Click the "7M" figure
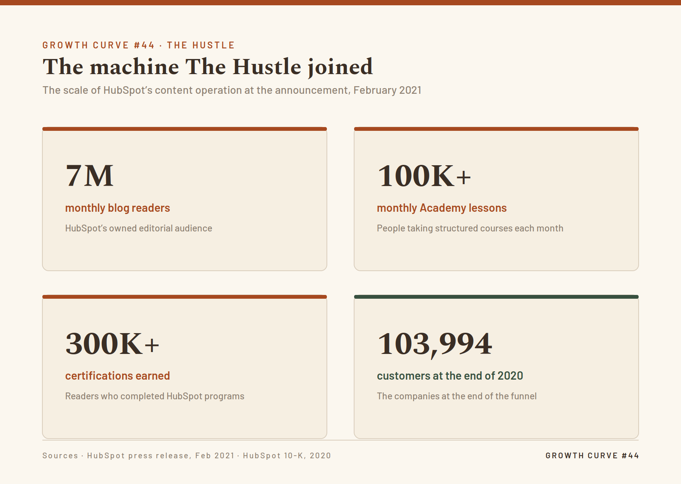This screenshot has width=681, height=484. pos(89,176)
